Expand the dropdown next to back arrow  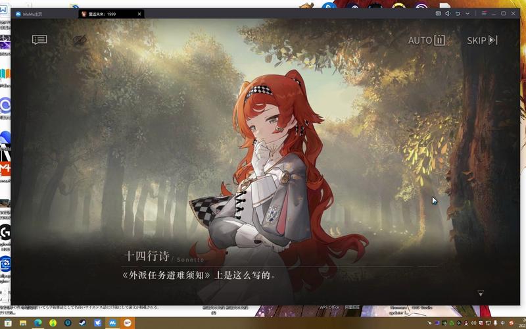pyautogui.click(x=467, y=13)
